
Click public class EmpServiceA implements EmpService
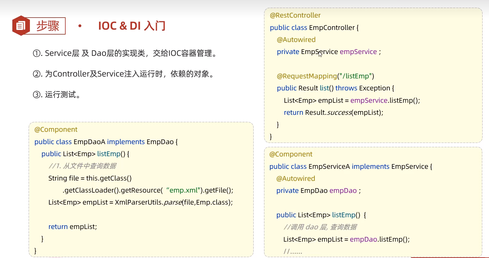[x=351, y=167]
